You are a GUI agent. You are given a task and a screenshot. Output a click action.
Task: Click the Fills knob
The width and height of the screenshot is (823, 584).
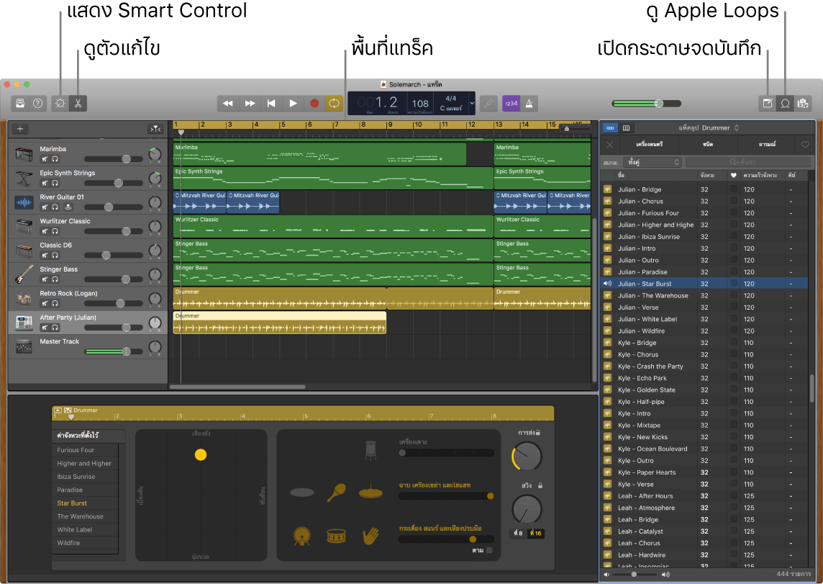coord(527,456)
